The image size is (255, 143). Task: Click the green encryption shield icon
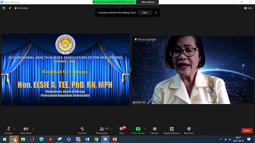(4, 8)
